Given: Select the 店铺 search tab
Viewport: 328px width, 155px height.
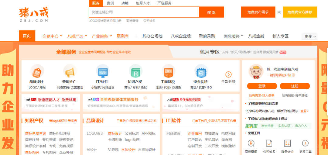Looking at the screenshot, I should point(125,3).
